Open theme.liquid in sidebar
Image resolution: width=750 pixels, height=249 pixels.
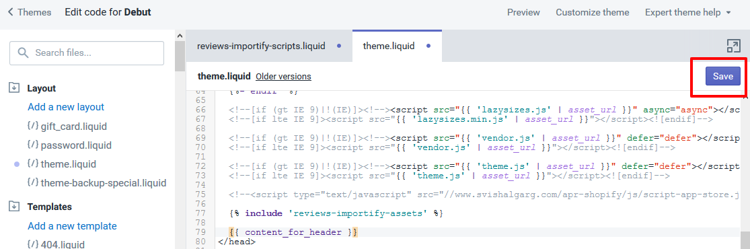pyautogui.click(x=69, y=164)
